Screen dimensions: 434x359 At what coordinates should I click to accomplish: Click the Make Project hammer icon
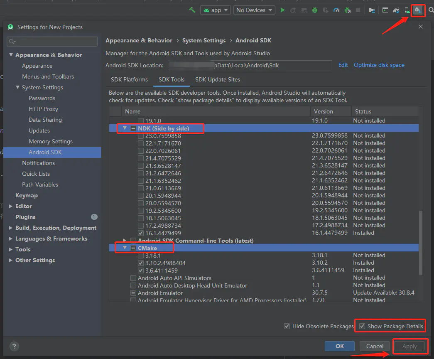192,10
